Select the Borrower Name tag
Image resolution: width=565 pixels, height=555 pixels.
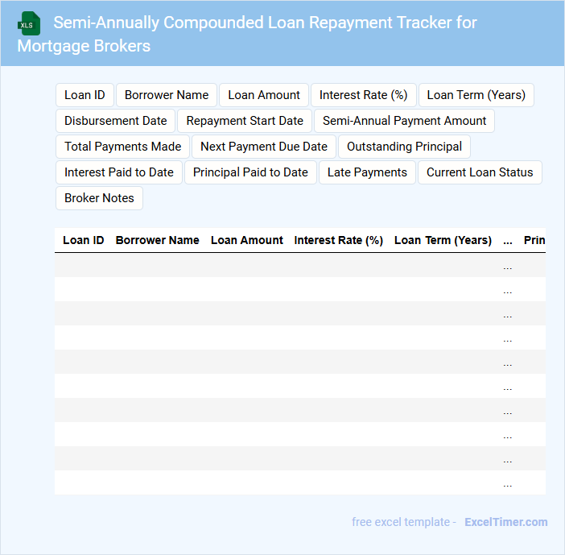167,95
